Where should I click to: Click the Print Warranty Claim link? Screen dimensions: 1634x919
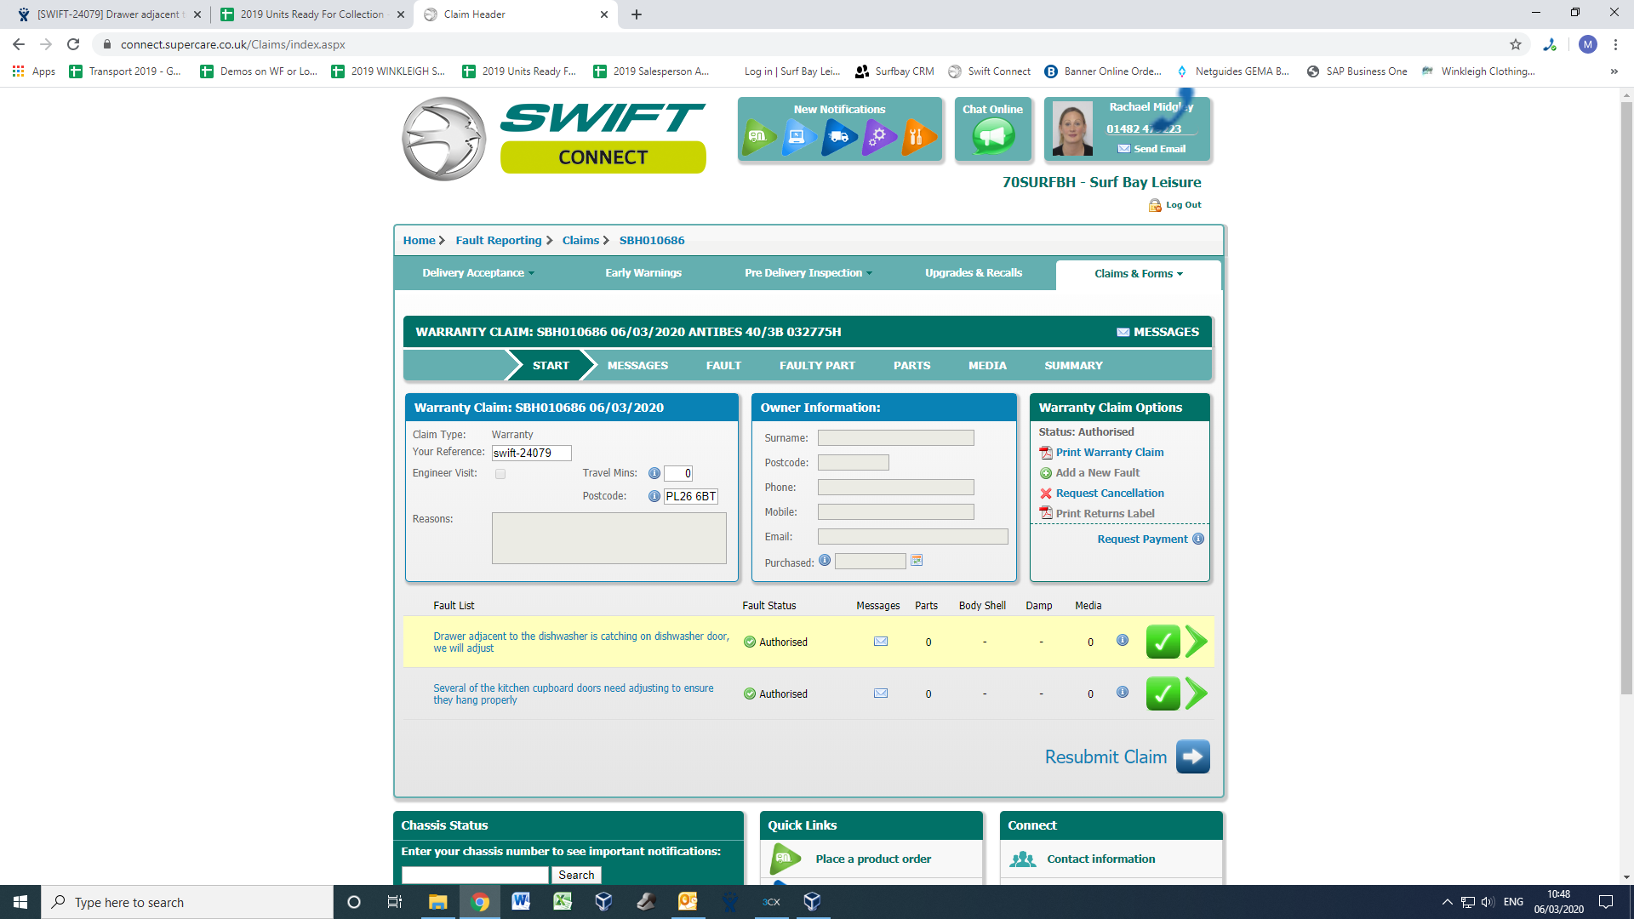(1109, 453)
